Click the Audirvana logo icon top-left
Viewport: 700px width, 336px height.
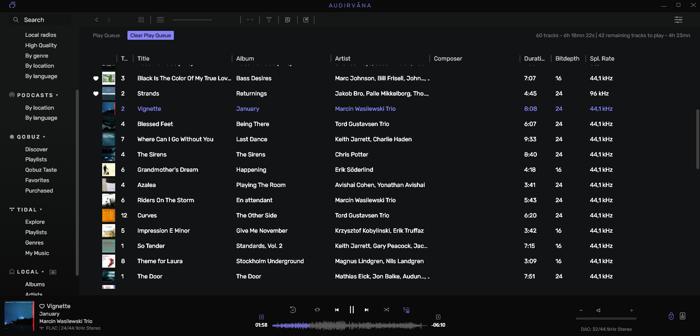(12, 5)
